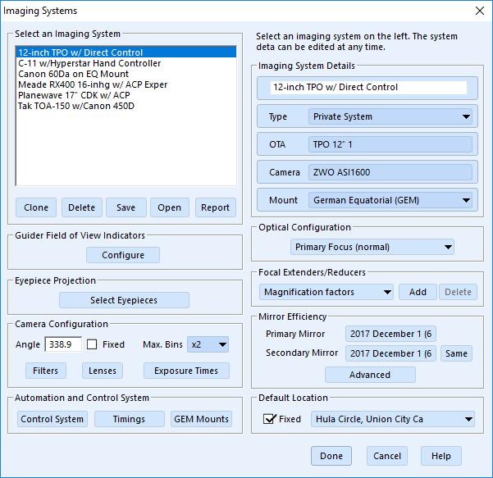Open the Lenses settings
Screen dimensions: 493x478
(103, 371)
